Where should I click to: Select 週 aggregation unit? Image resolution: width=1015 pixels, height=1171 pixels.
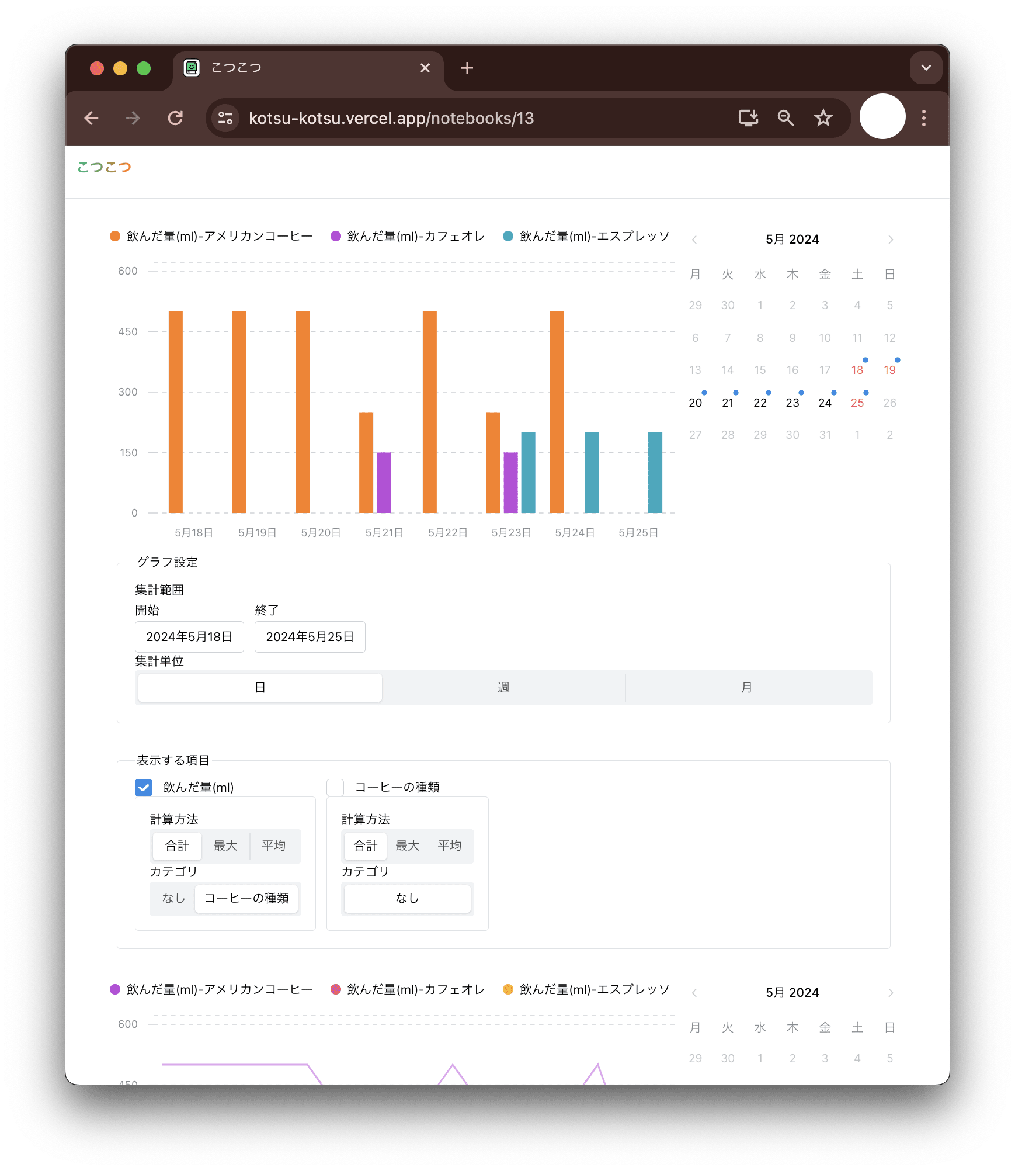[503, 688]
